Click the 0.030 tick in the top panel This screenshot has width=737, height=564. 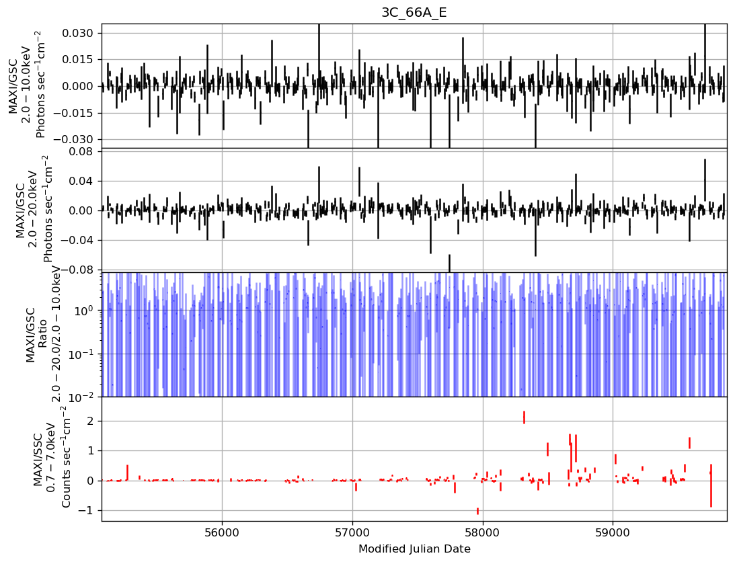click(78, 34)
